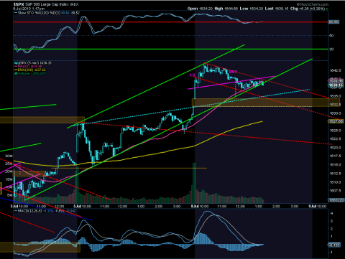The width and height of the screenshot is (345, 259).
Task: Click the 1630.0 price axis label
Action: coord(335,113)
